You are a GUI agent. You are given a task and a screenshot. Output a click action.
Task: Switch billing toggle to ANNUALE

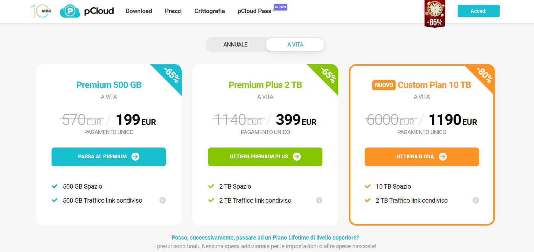click(235, 45)
